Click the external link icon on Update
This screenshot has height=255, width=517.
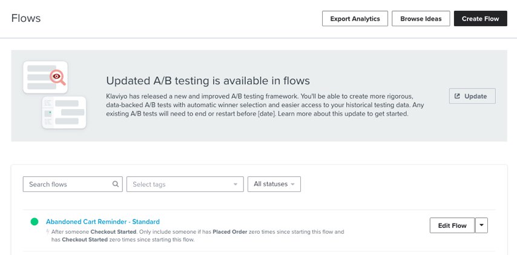457,96
